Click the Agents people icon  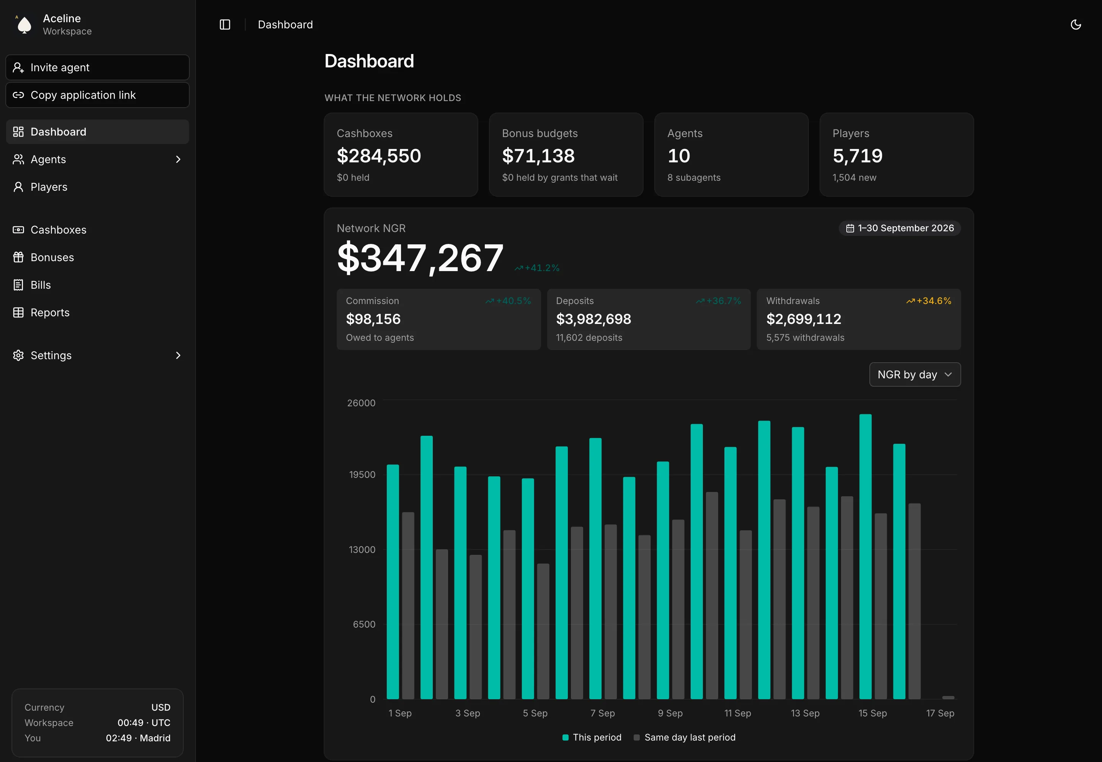coord(18,159)
